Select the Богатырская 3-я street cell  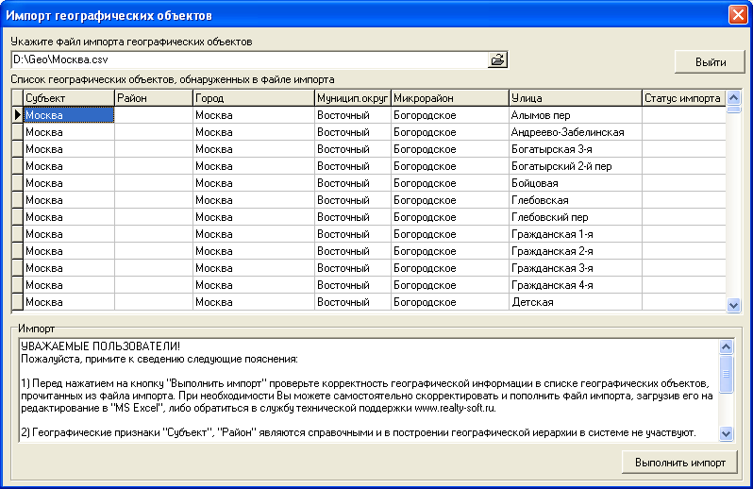coord(576,149)
